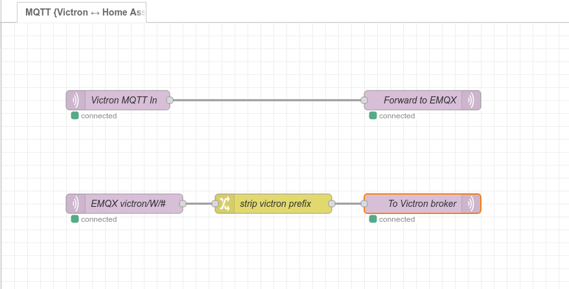Click input port of To Victron broker node
Image resolution: width=569 pixels, height=289 pixels.
click(364, 204)
